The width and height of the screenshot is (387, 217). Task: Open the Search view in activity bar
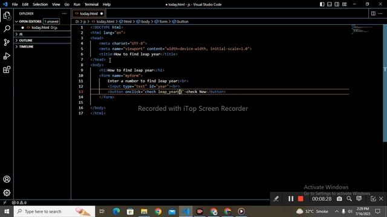(x=7, y=29)
